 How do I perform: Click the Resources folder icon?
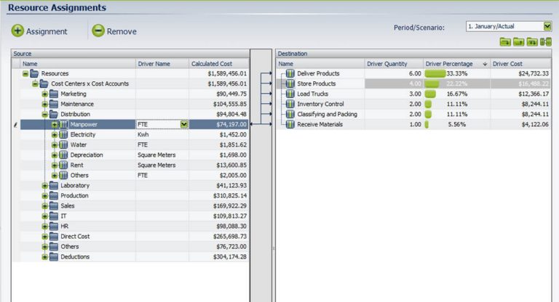click(x=34, y=73)
